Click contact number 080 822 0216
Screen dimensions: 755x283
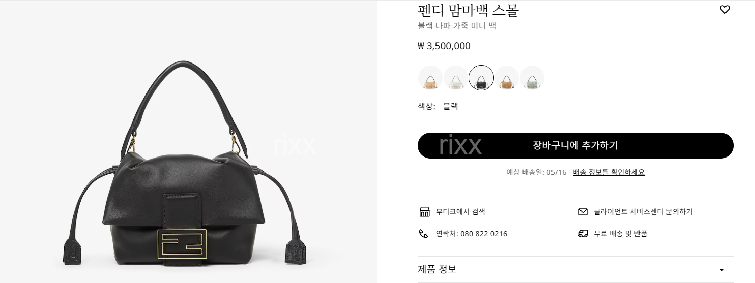pyautogui.click(x=484, y=234)
